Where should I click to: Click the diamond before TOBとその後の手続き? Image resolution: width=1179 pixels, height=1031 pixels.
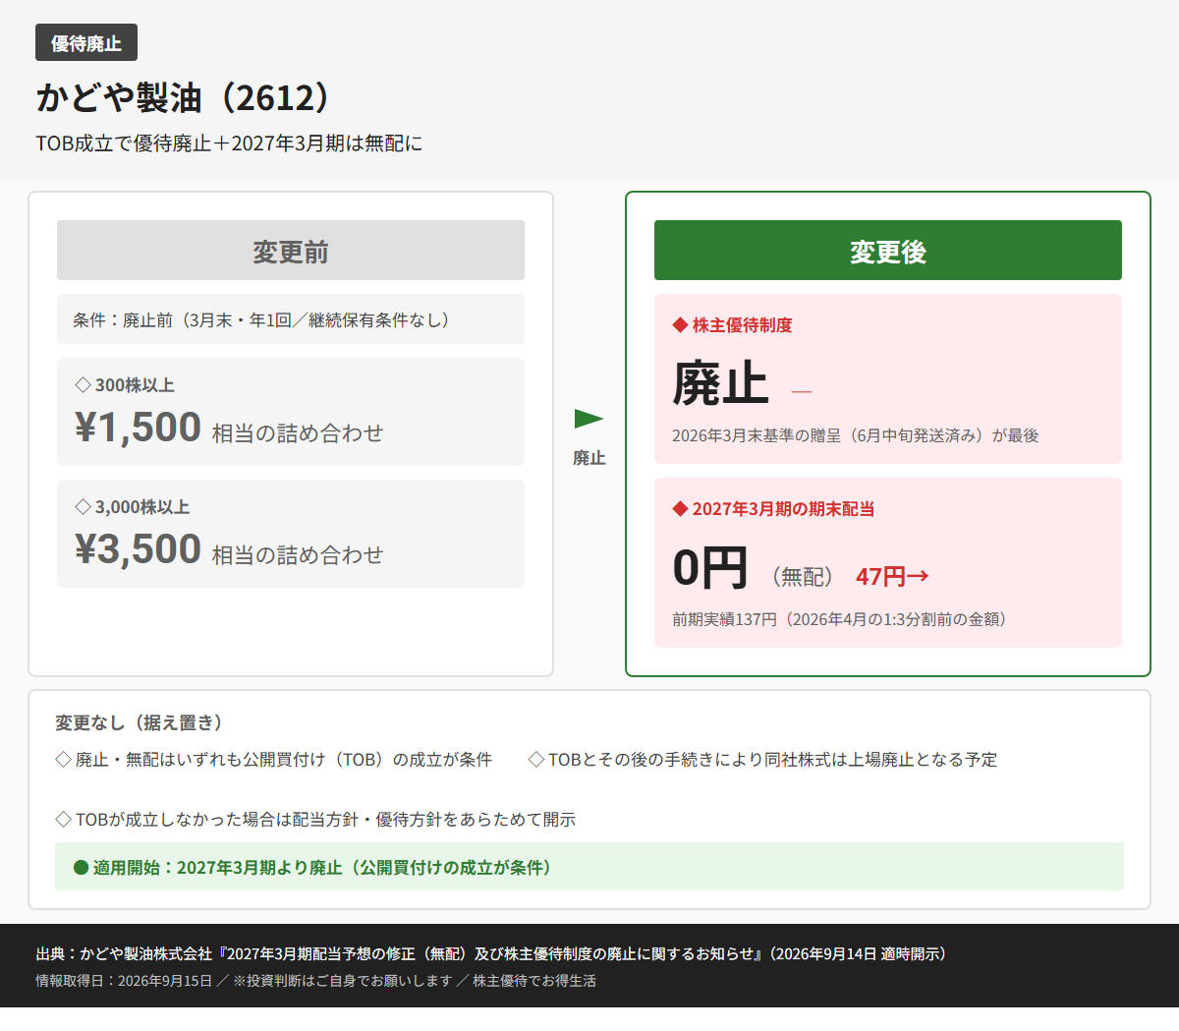pyautogui.click(x=536, y=760)
